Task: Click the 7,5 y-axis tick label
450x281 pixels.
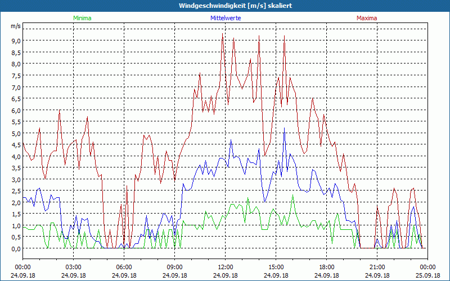Action: pos(15,75)
